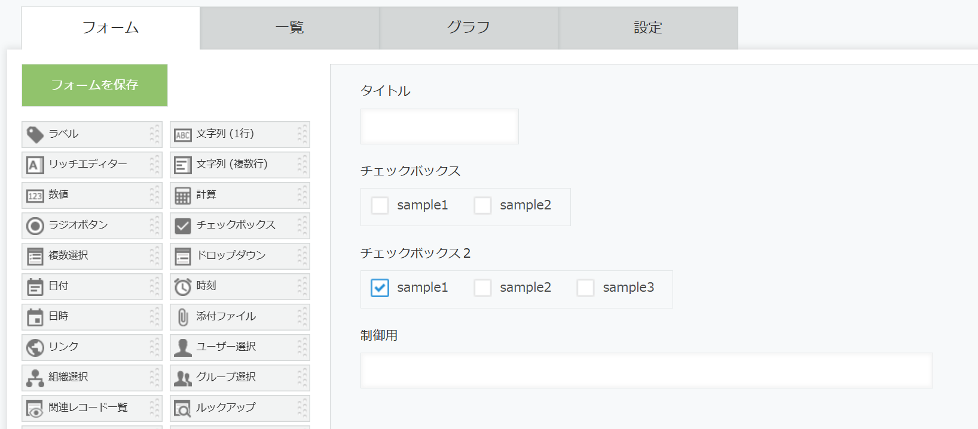Uncheck sample1 under チェックボックス２
The height and width of the screenshot is (429, 978).
point(380,288)
